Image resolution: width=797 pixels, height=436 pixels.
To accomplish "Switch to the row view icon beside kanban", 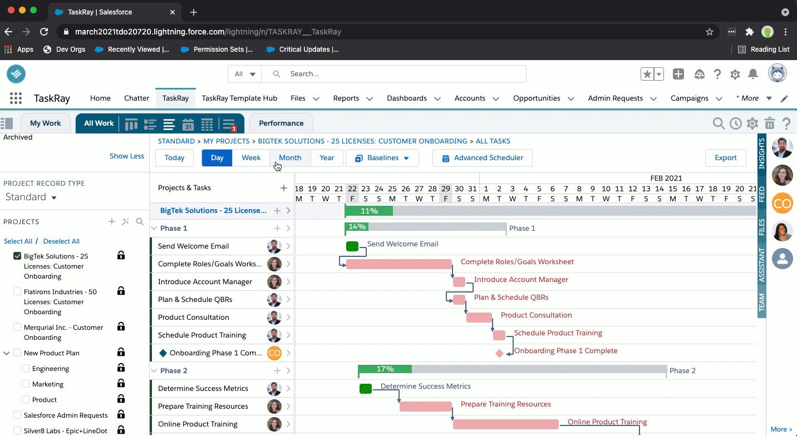I will pos(150,124).
